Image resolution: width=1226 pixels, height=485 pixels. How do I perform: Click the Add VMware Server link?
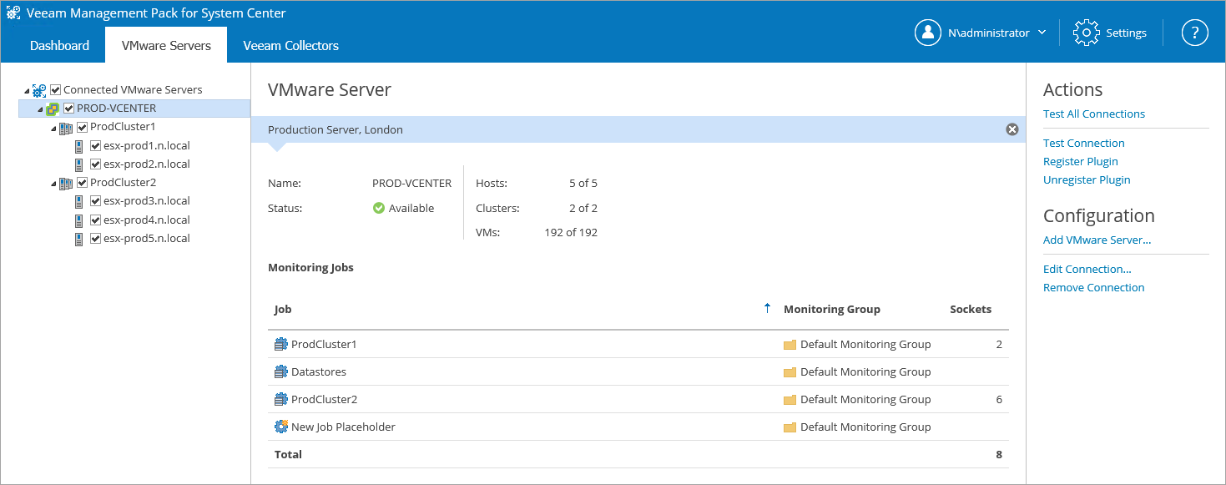pyautogui.click(x=1097, y=240)
